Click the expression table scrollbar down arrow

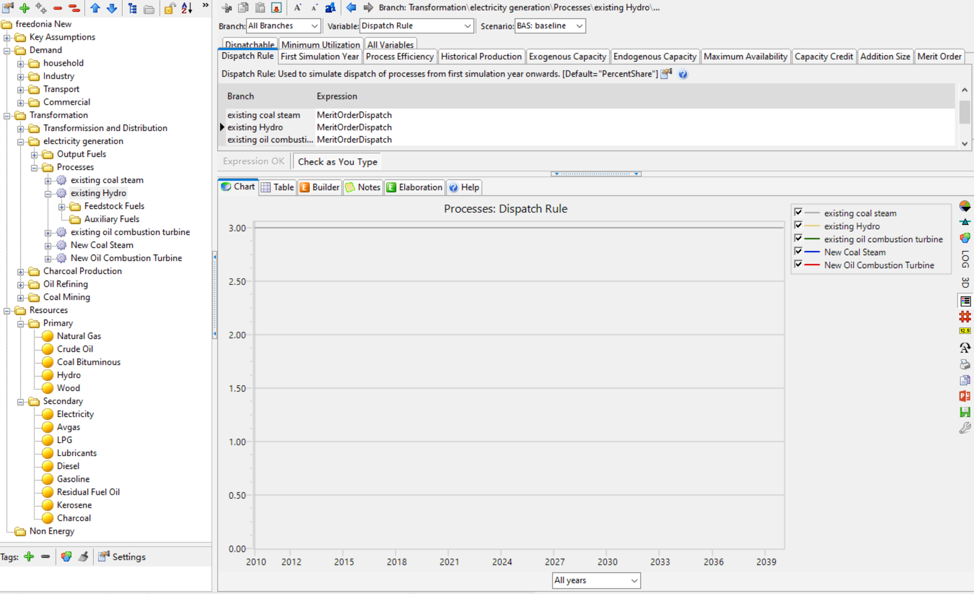[964, 143]
